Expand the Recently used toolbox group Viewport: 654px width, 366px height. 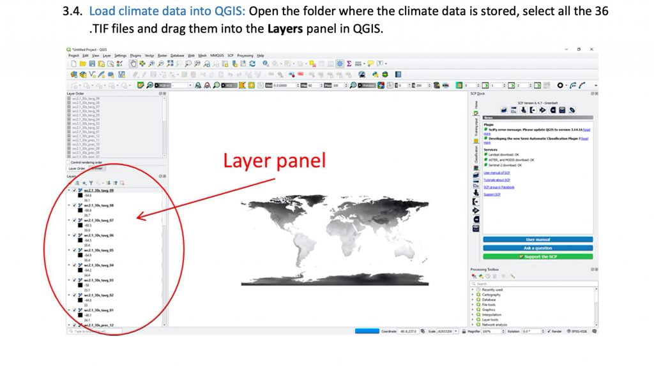(473, 289)
